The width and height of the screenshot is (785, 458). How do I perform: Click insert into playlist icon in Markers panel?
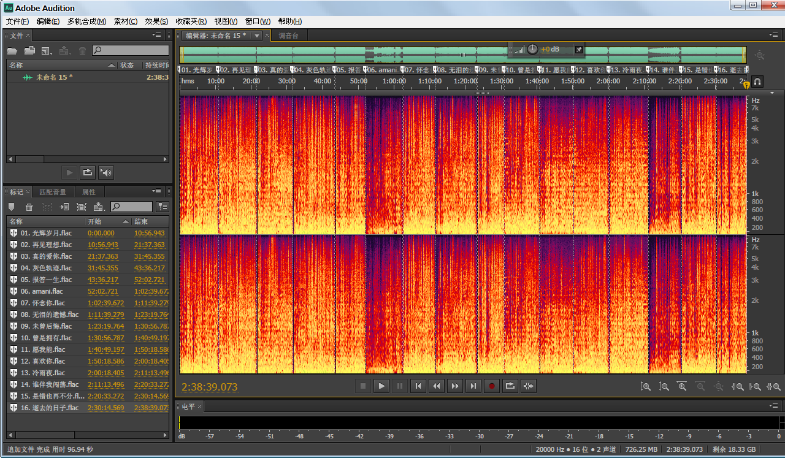click(x=64, y=207)
